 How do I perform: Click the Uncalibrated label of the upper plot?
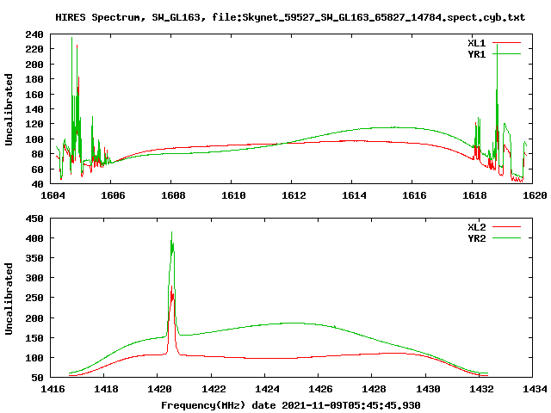click(x=9, y=109)
